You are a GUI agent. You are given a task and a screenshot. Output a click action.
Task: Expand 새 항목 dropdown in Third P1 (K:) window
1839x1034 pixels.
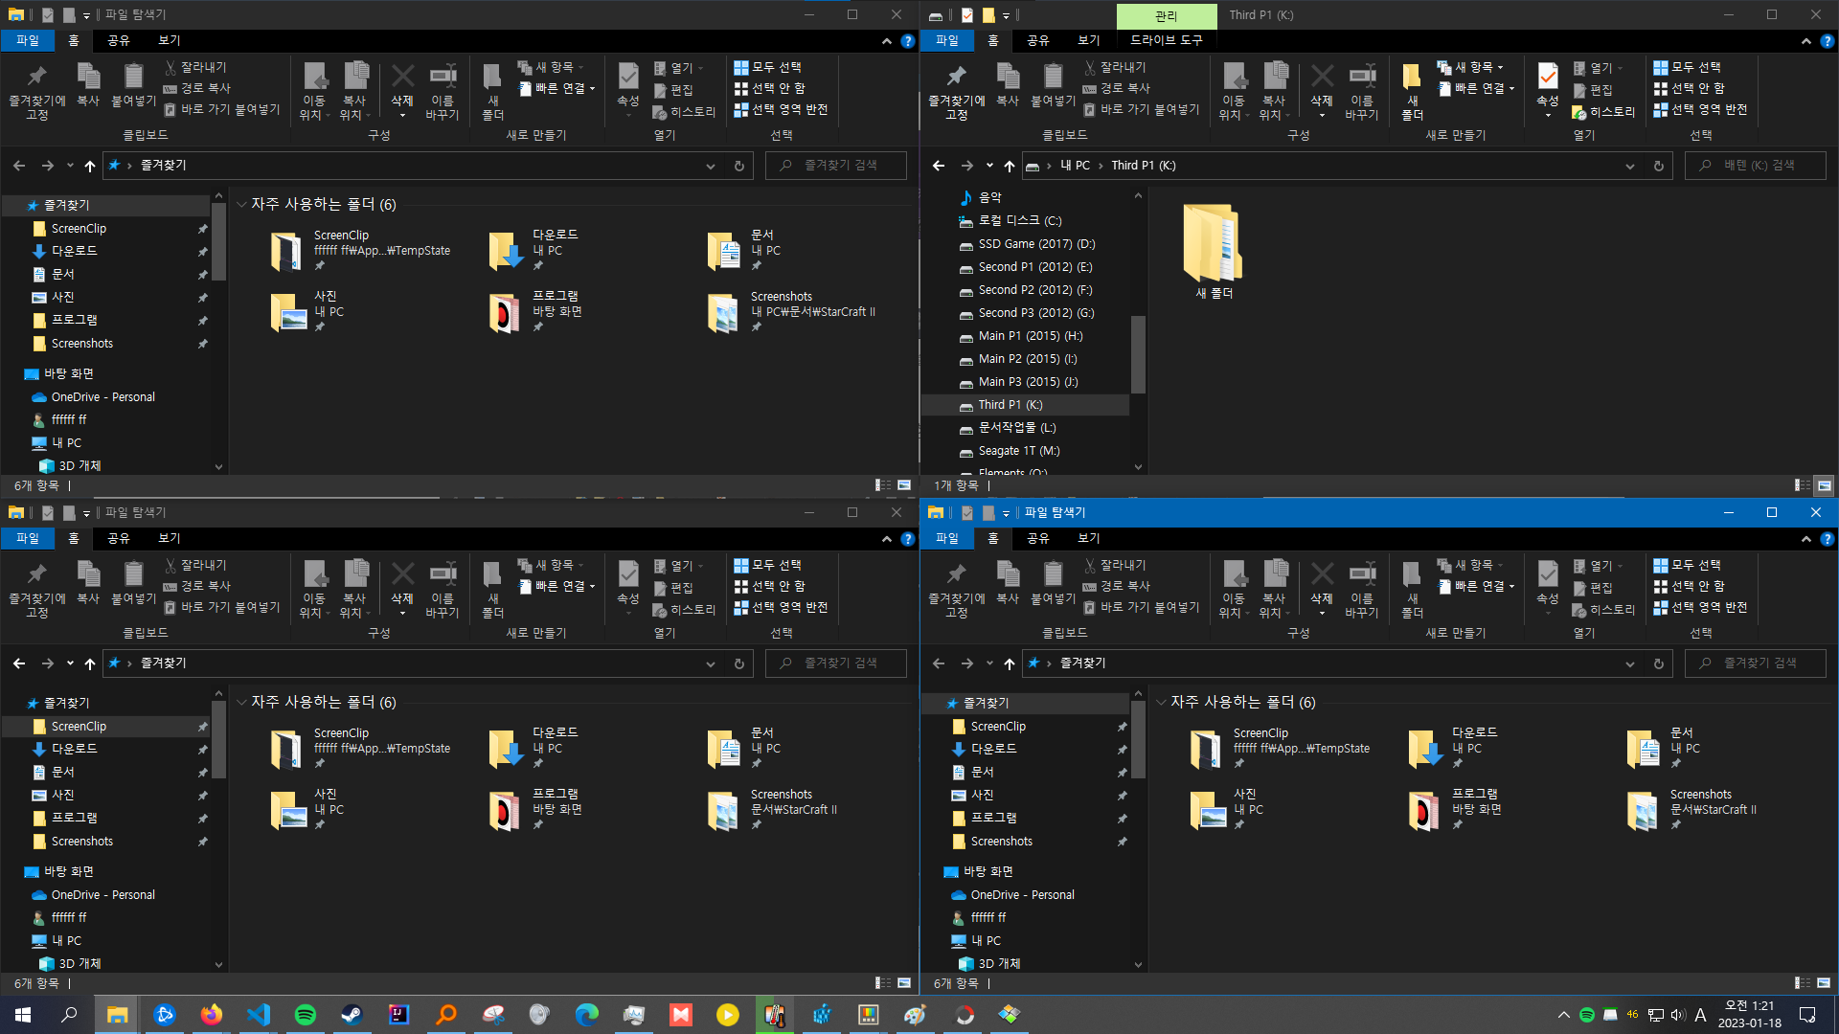1500,67
